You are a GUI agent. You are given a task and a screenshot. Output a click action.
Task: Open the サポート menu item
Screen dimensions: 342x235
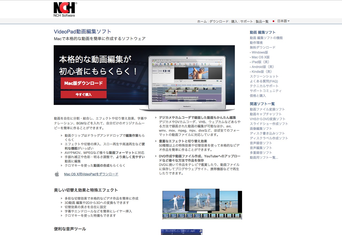click(x=246, y=21)
